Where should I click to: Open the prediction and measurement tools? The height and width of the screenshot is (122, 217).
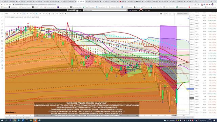pos(2,33)
